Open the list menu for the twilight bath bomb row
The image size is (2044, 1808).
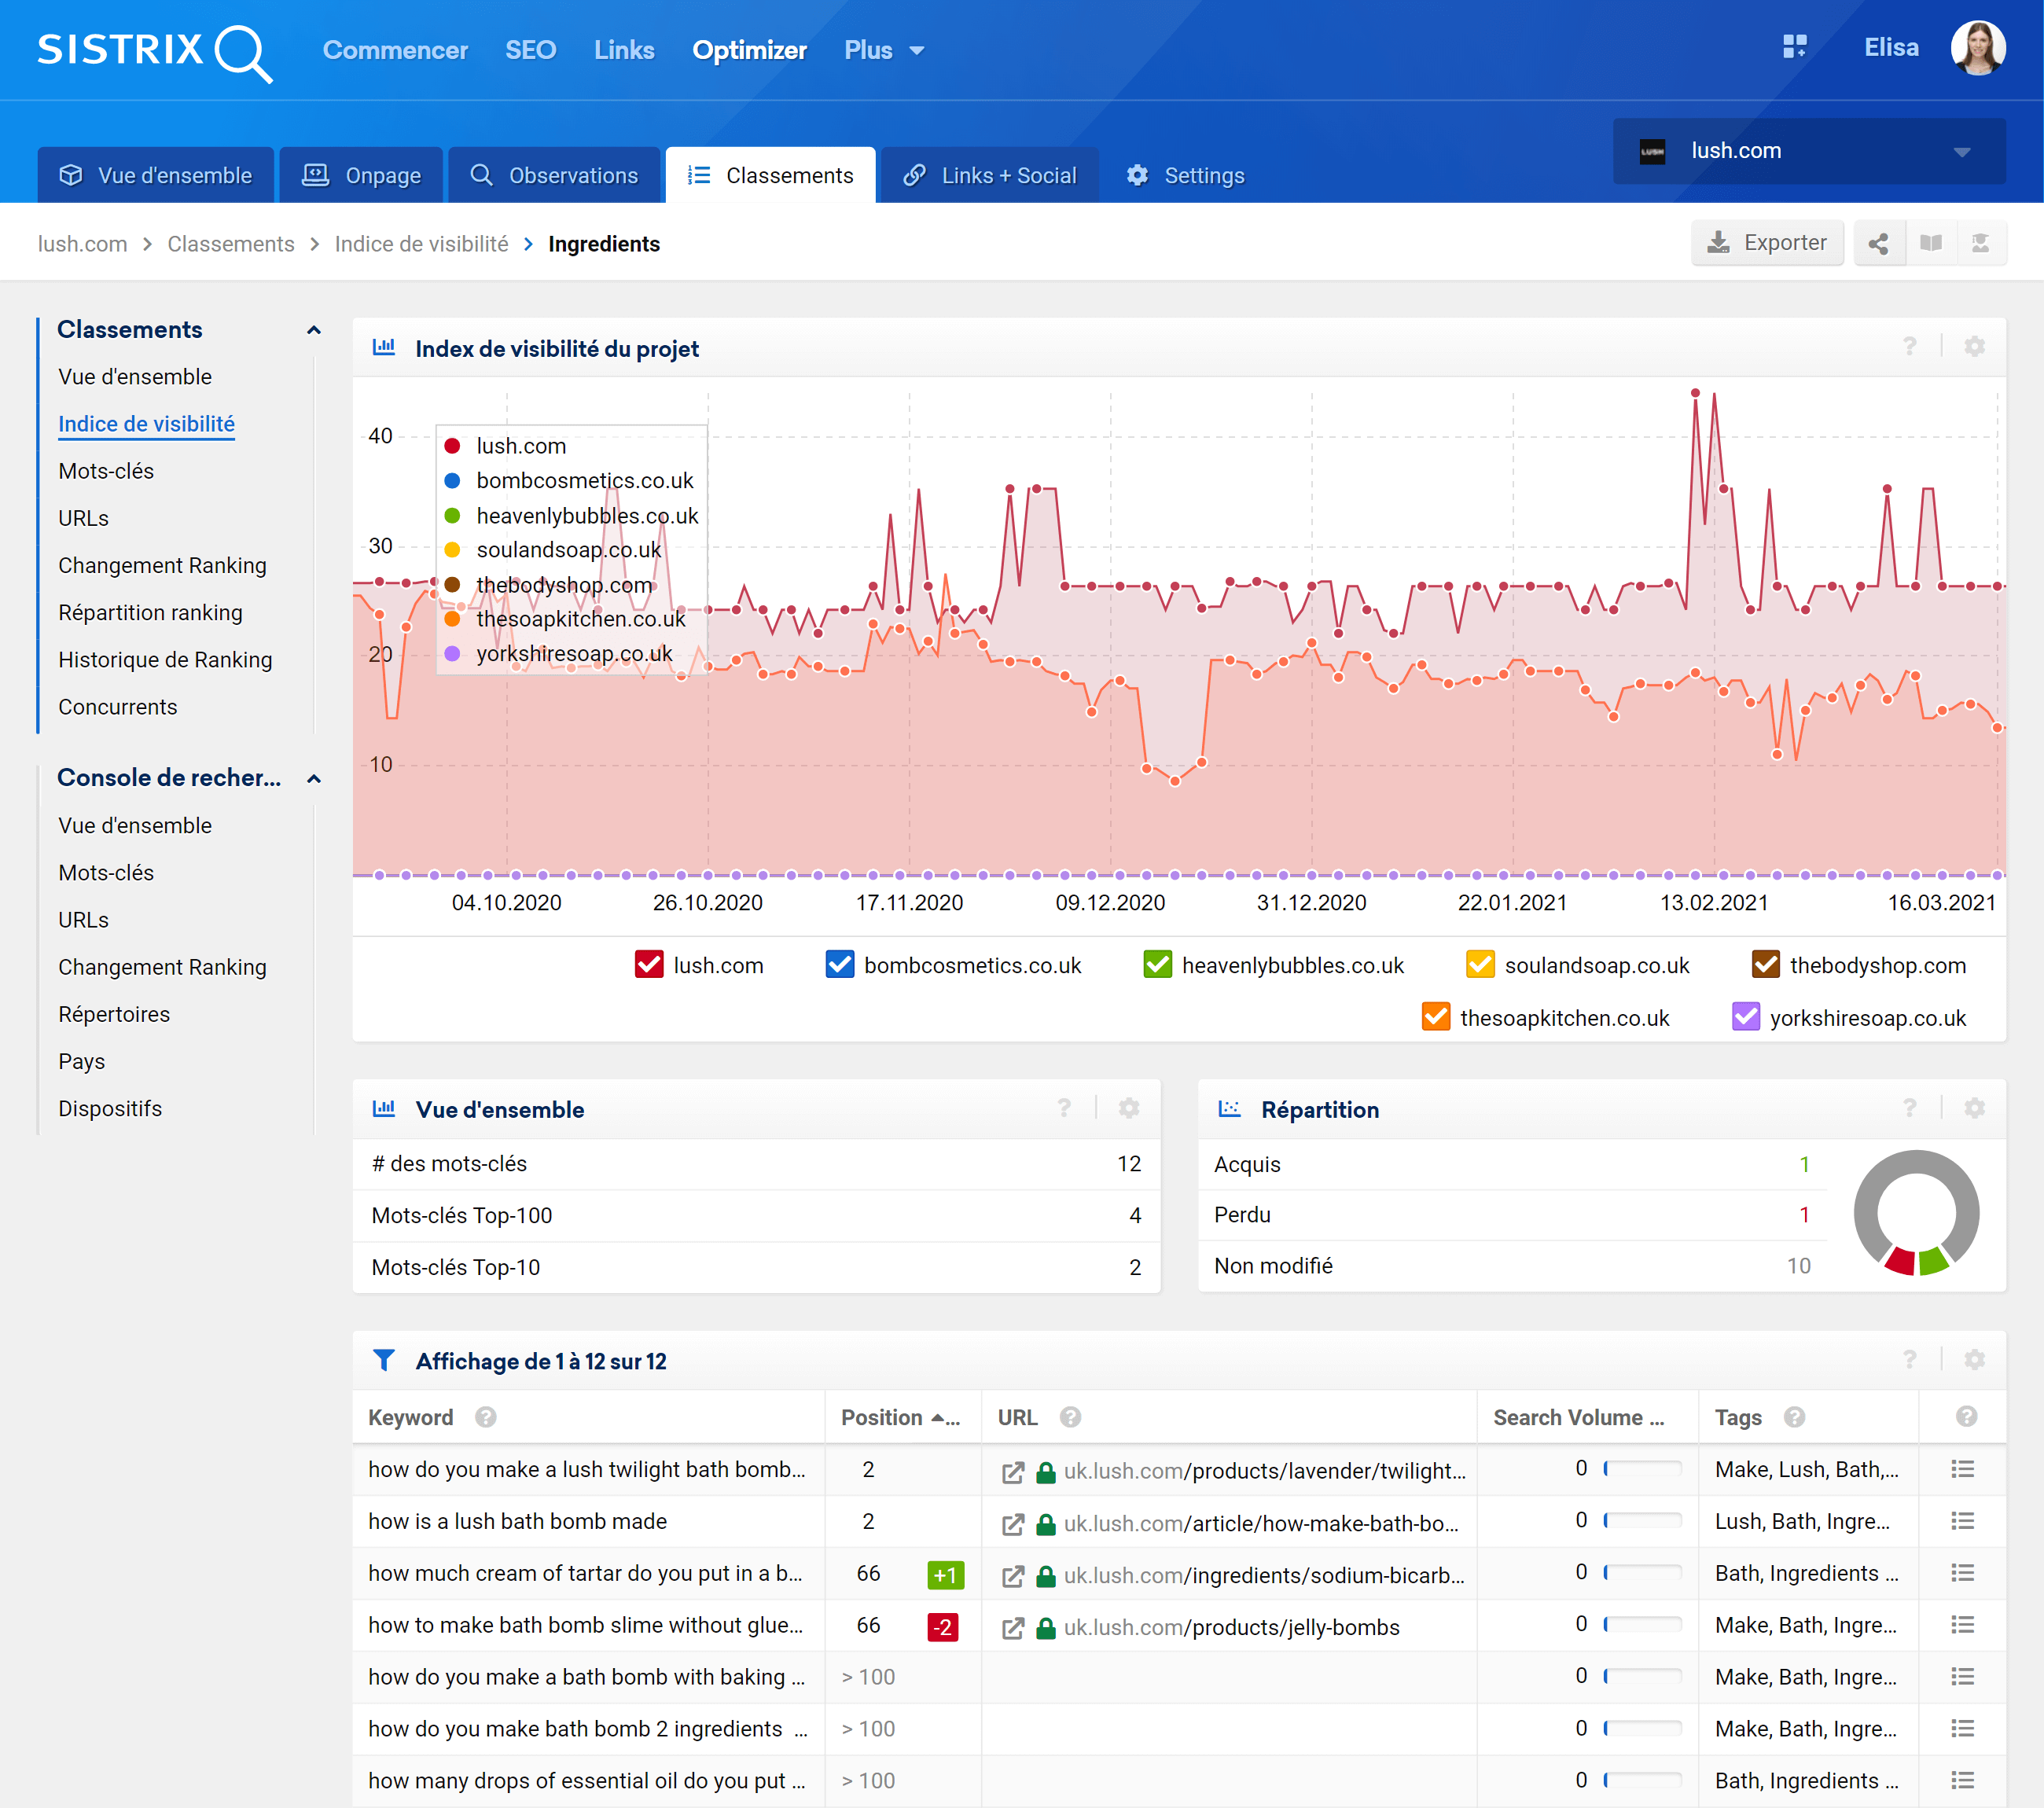pyautogui.click(x=1962, y=1469)
